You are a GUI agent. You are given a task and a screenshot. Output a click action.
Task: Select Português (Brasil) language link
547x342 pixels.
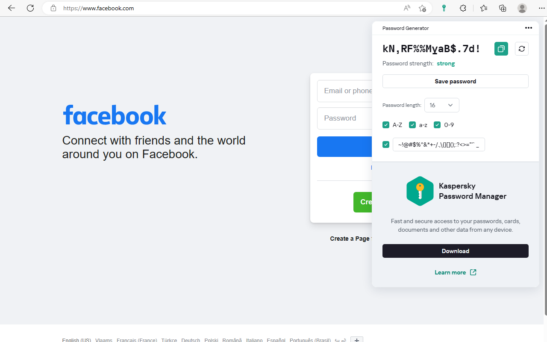click(310, 340)
